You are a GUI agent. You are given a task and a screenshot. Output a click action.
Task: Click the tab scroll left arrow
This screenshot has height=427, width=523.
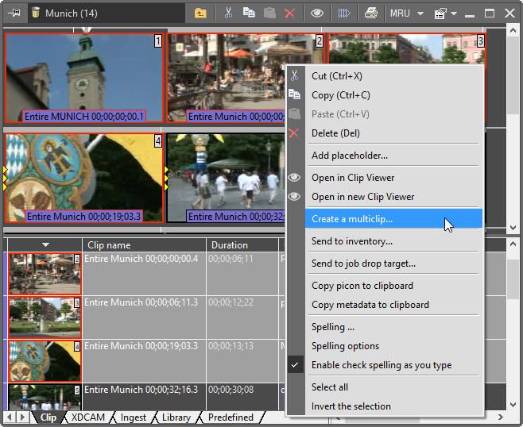pos(10,417)
